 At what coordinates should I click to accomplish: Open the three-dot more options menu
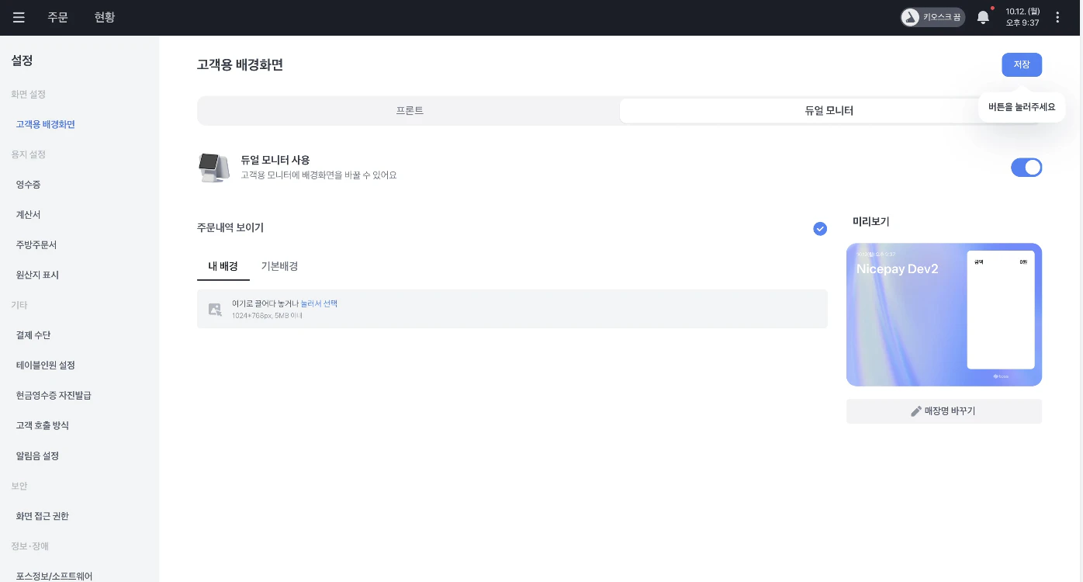[x=1057, y=17]
